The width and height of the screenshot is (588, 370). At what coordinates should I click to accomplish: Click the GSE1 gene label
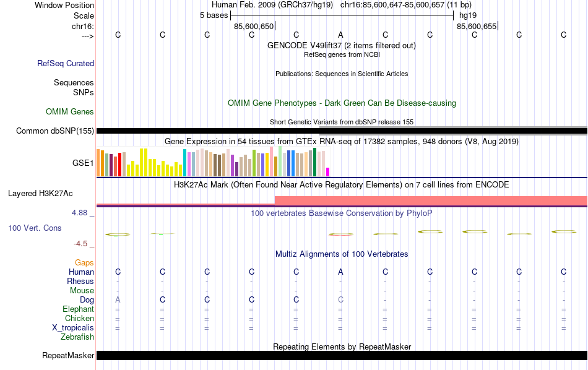coord(83,163)
